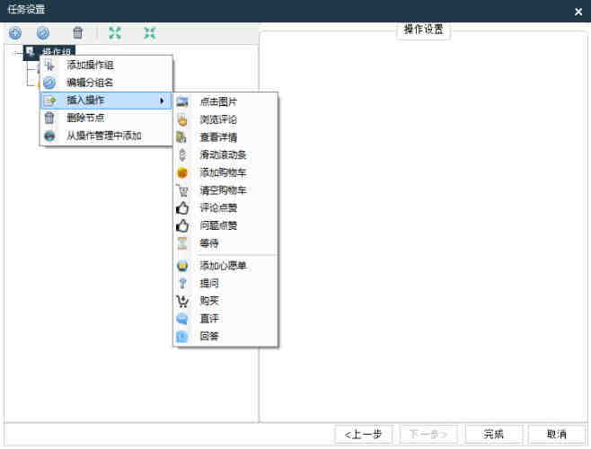Insert the 清空购物车 operation
Screen dimensions: 591x449
click(225, 190)
